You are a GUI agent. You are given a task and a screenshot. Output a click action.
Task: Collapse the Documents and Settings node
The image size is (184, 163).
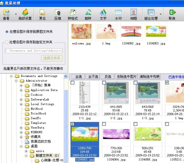(x=11, y=76)
